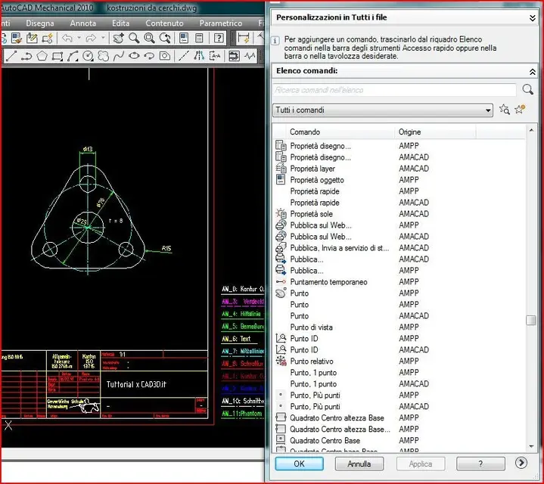544x484 pixels.
Task: Click the Pan hand tool
Action: pos(118,38)
